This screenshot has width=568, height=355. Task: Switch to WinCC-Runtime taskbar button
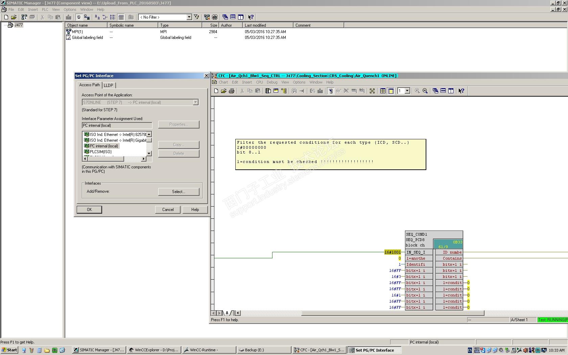pos(209,350)
